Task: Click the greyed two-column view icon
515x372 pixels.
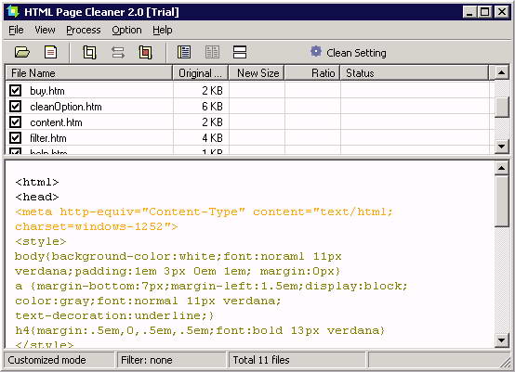Action: click(x=212, y=52)
